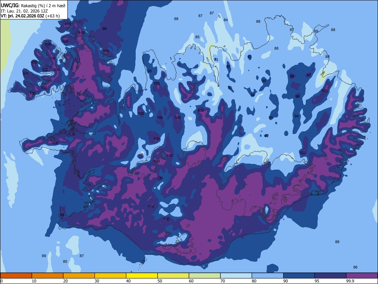Click the title 'UWC/IG: Rakastig (%) í 2 m hæð'
This screenshot has width=378, height=284.
(33, 6)
